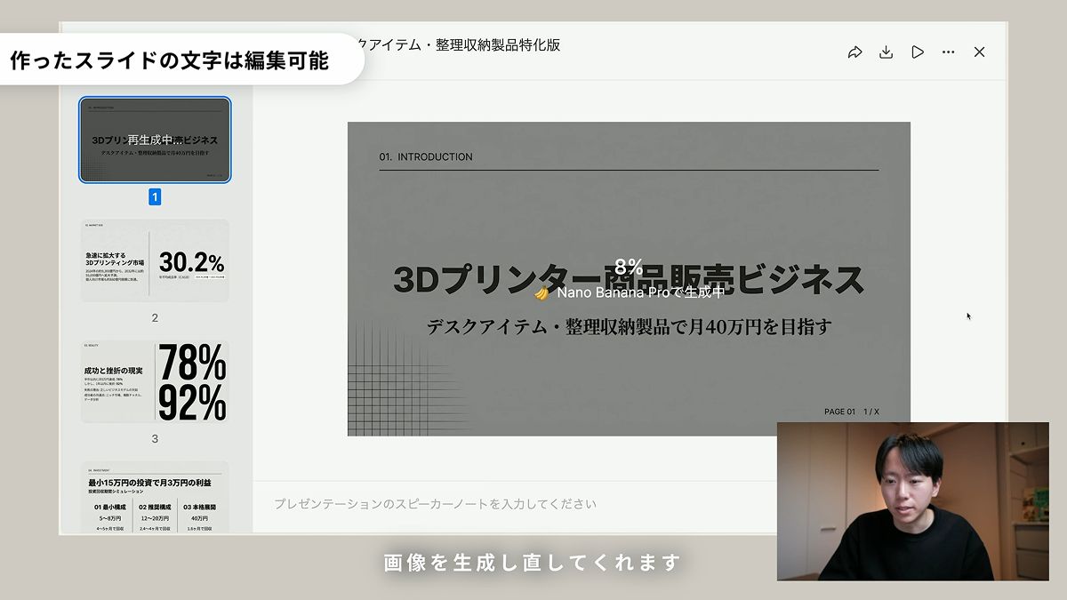Viewport: 1067px width, 600px height.
Task: Click the PAGE 01 footer text
Action: click(839, 412)
